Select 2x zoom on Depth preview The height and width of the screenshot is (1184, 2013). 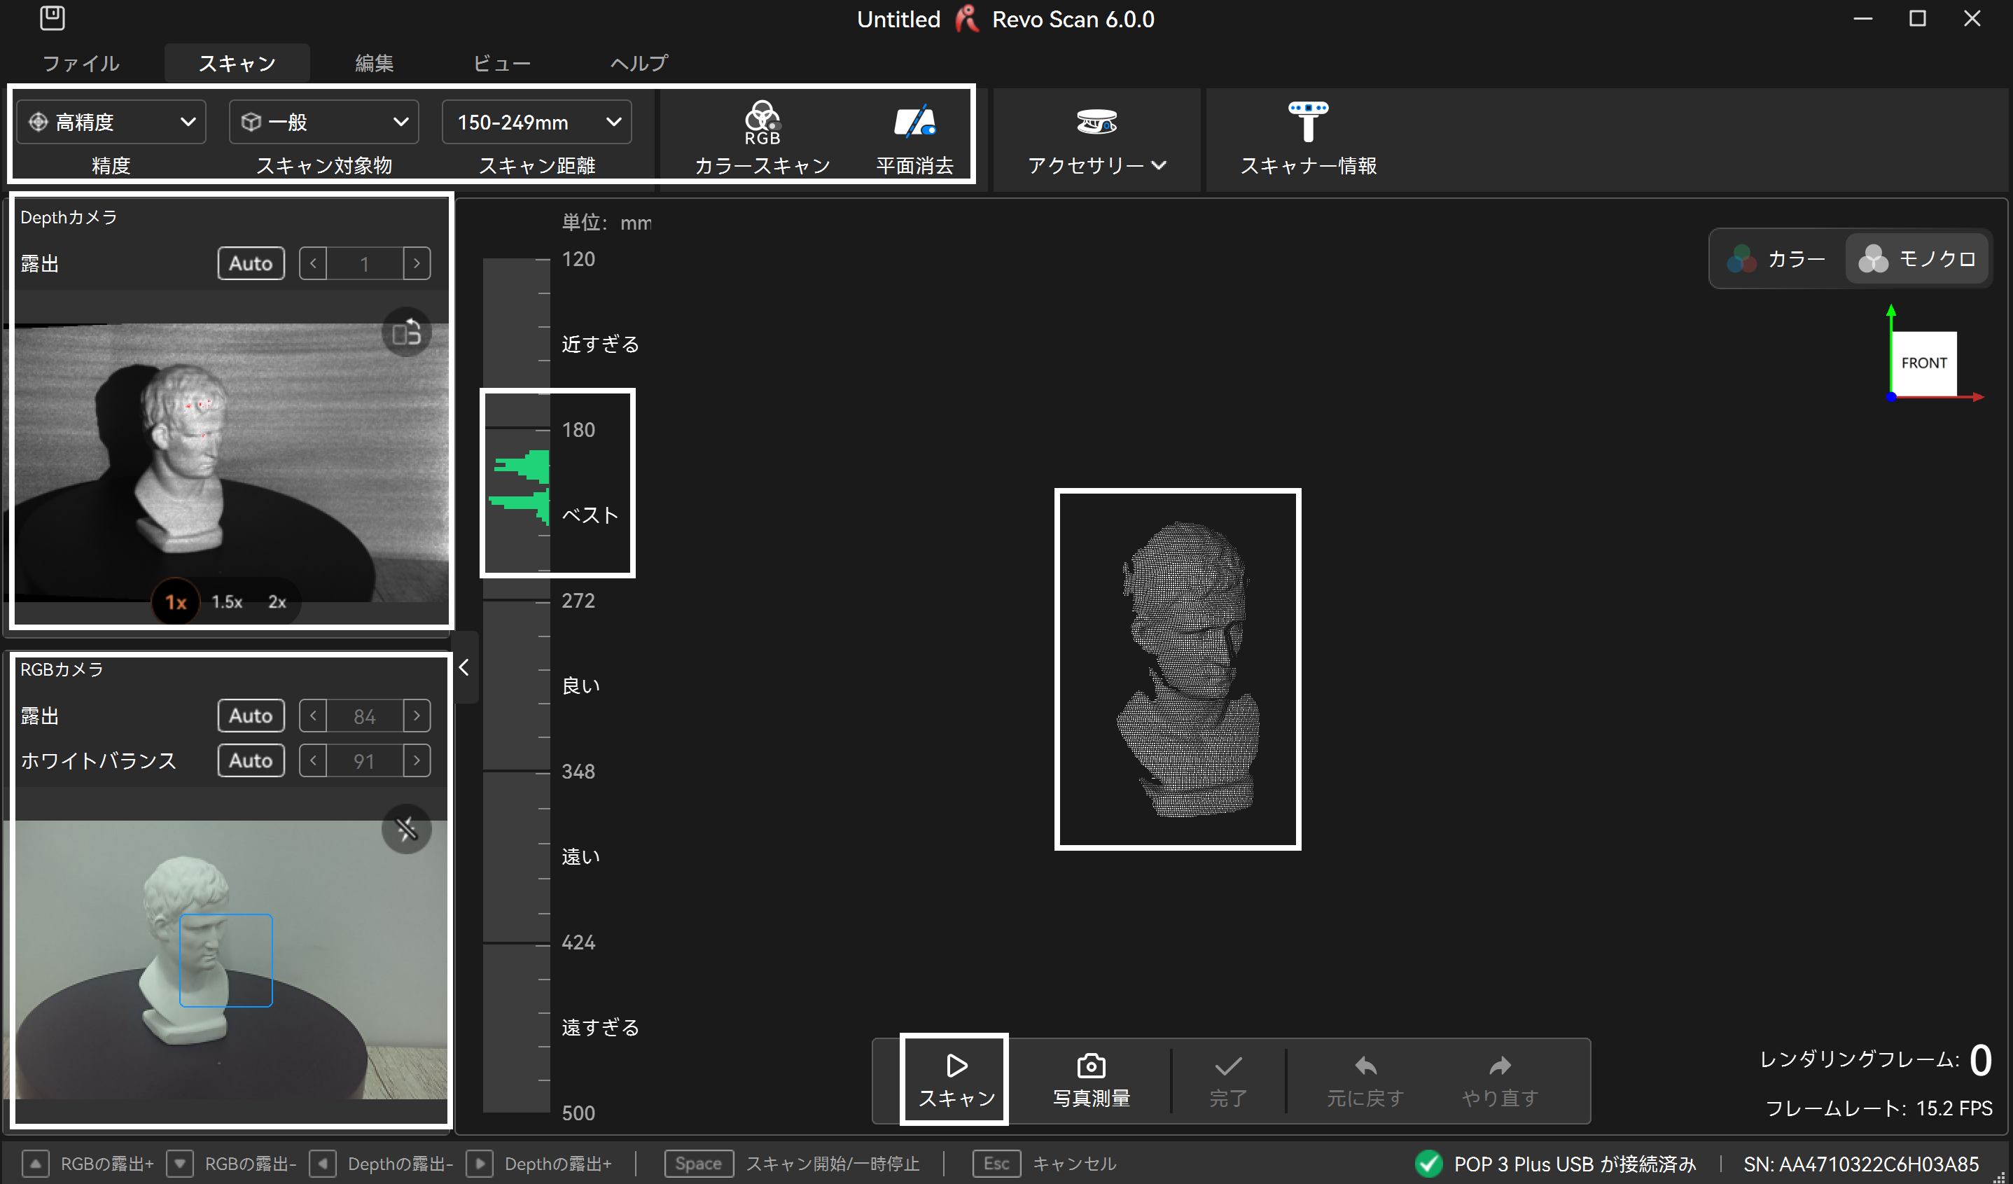click(277, 601)
